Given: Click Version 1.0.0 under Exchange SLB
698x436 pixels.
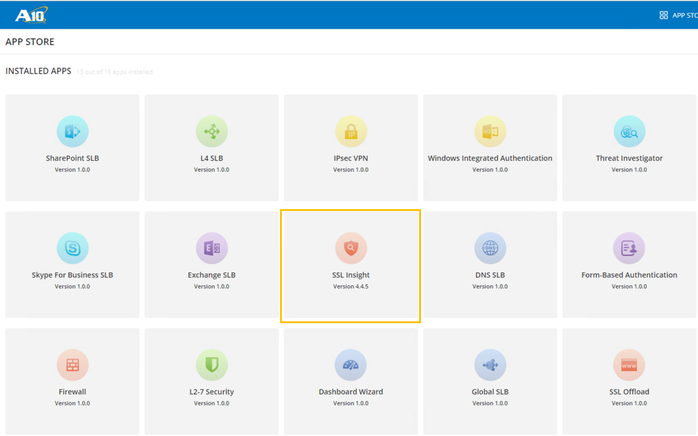Looking at the screenshot, I should coord(212,287).
